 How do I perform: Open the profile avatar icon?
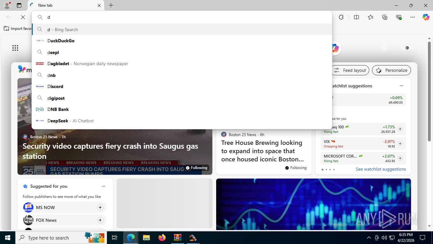tap(7, 5)
